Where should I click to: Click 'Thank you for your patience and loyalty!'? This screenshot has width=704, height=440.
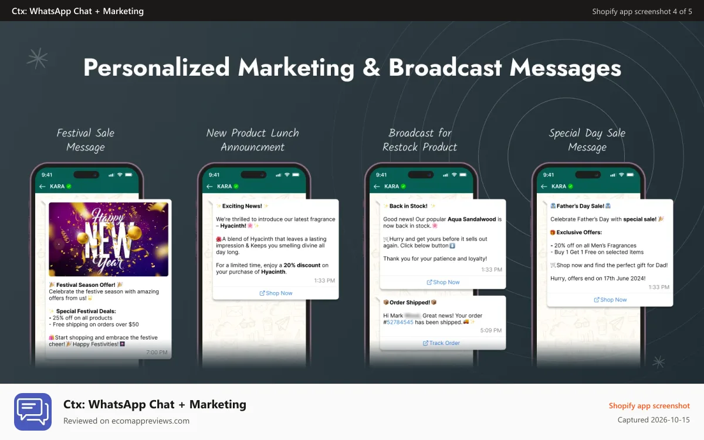coord(435,259)
